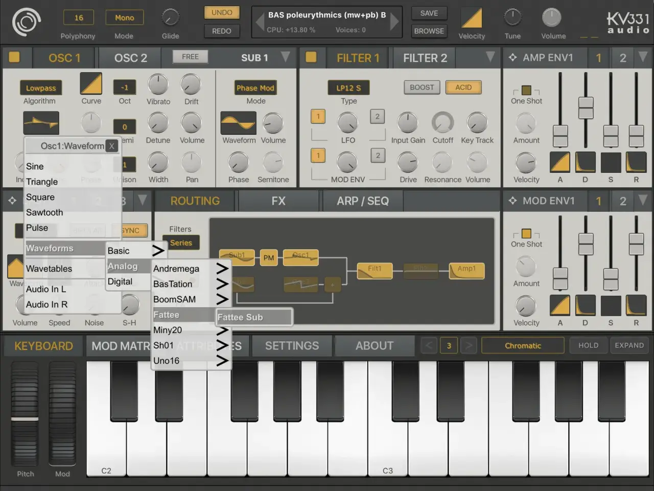
Task: Open the Mono Mode selector
Action: [124, 18]
